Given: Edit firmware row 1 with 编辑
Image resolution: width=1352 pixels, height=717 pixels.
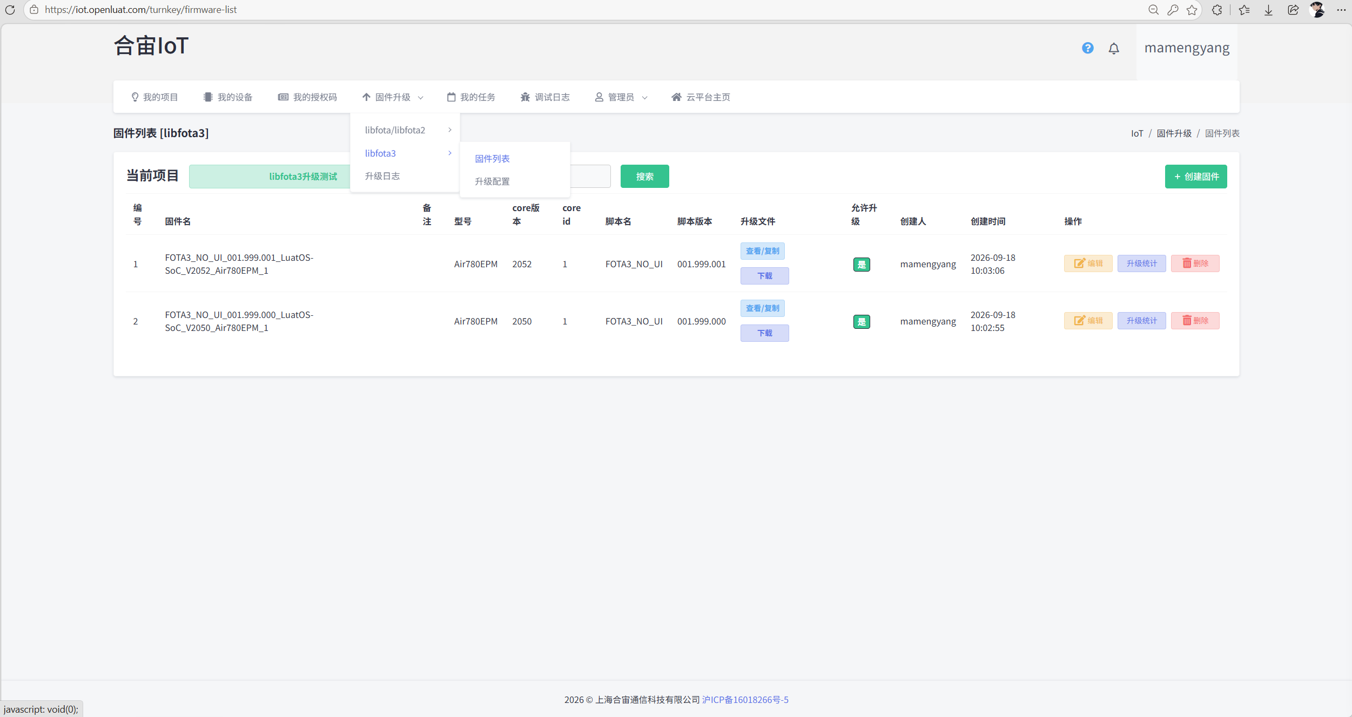Looking at the screenshot, I should (x=1088, y=263).
